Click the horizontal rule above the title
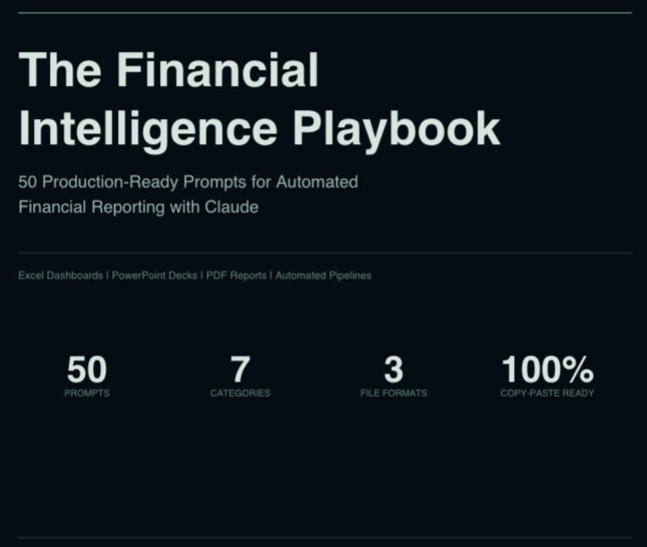The image size is (647, 547). click(x=323, y=13)
